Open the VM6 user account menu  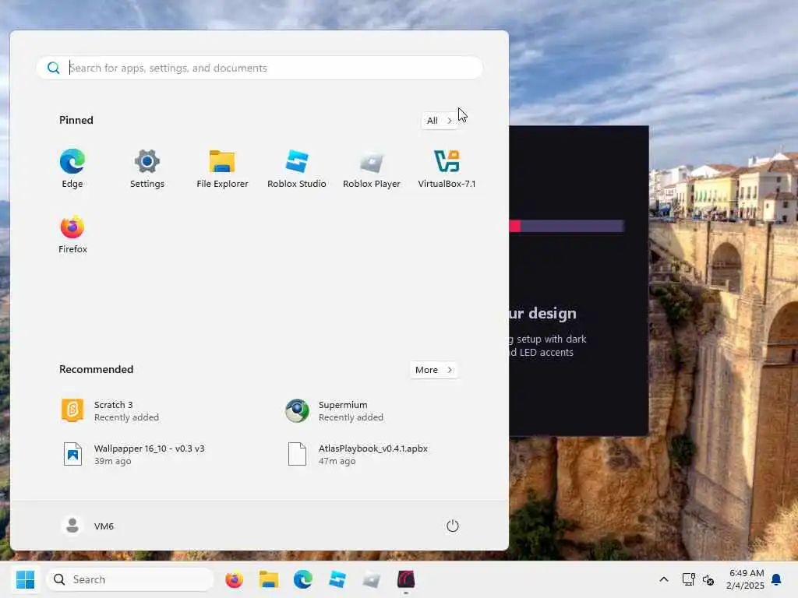pos(87,526)
